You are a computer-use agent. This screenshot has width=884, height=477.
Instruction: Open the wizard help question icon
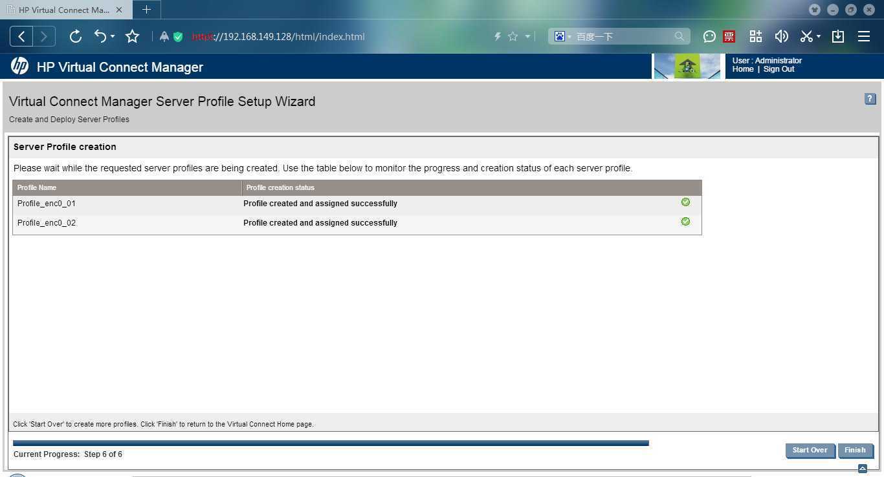pyautogui.click(x=870, y=99)
